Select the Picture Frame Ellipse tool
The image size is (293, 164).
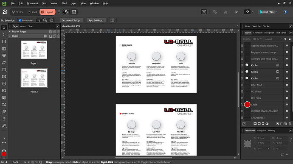[x=4, y=83]
